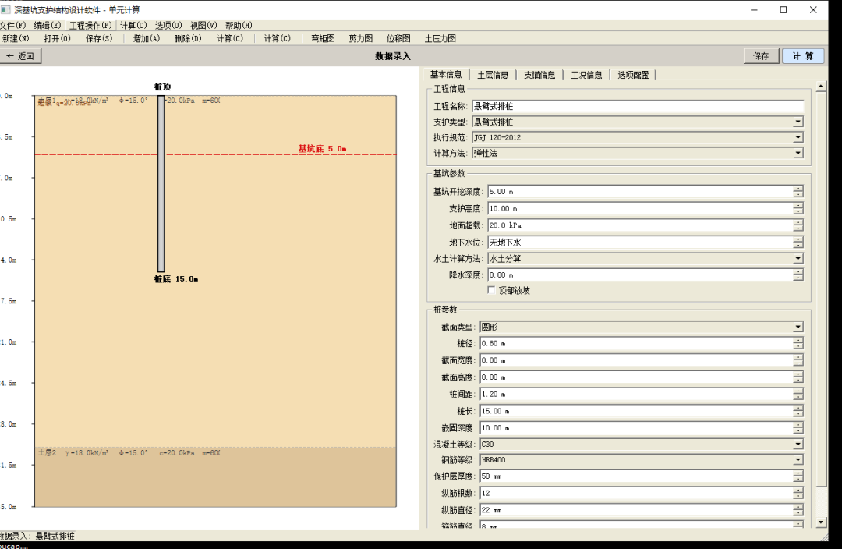The width and height of the screenshot is (842, 549).
Task: Decrease 纵筋直径 with its down arrow
Action: [798, 513]
